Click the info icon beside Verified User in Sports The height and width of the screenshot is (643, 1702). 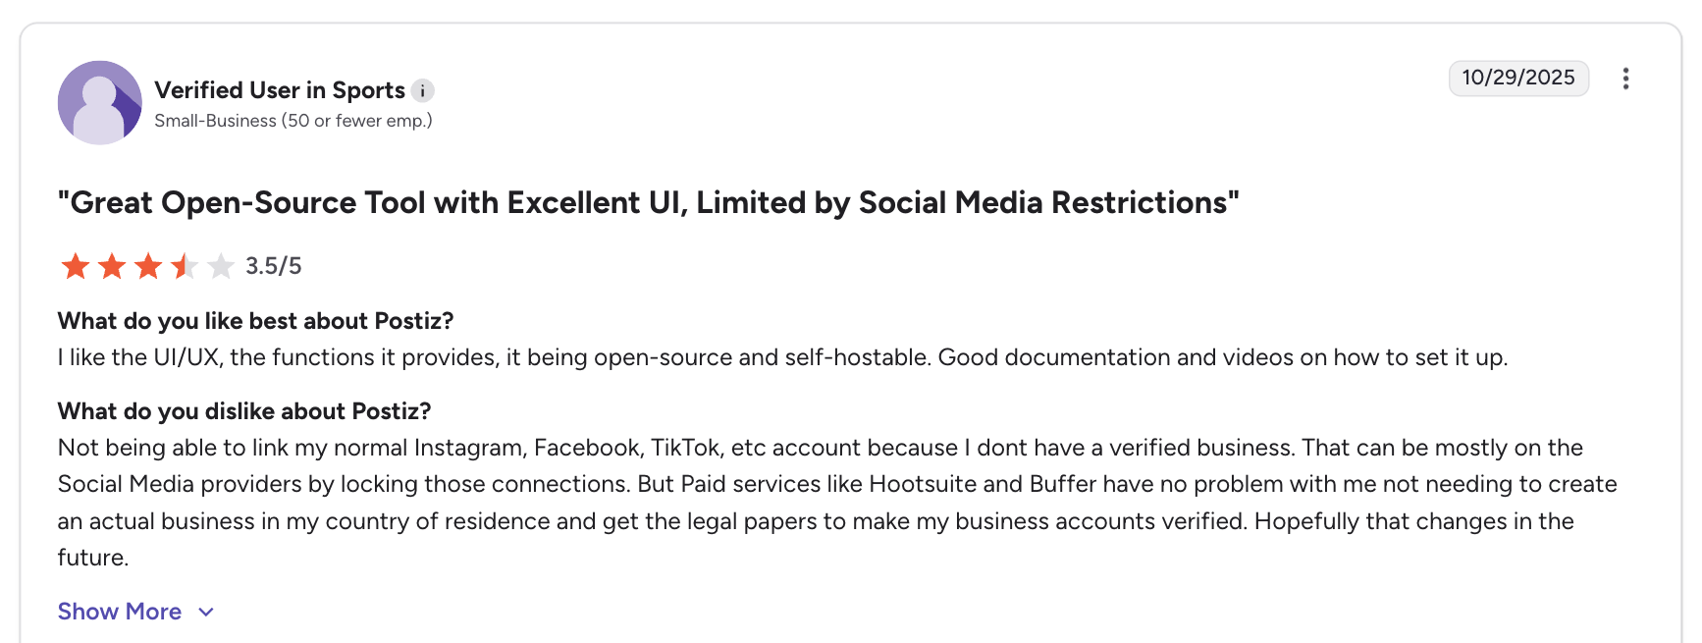[x=422, y=90]
